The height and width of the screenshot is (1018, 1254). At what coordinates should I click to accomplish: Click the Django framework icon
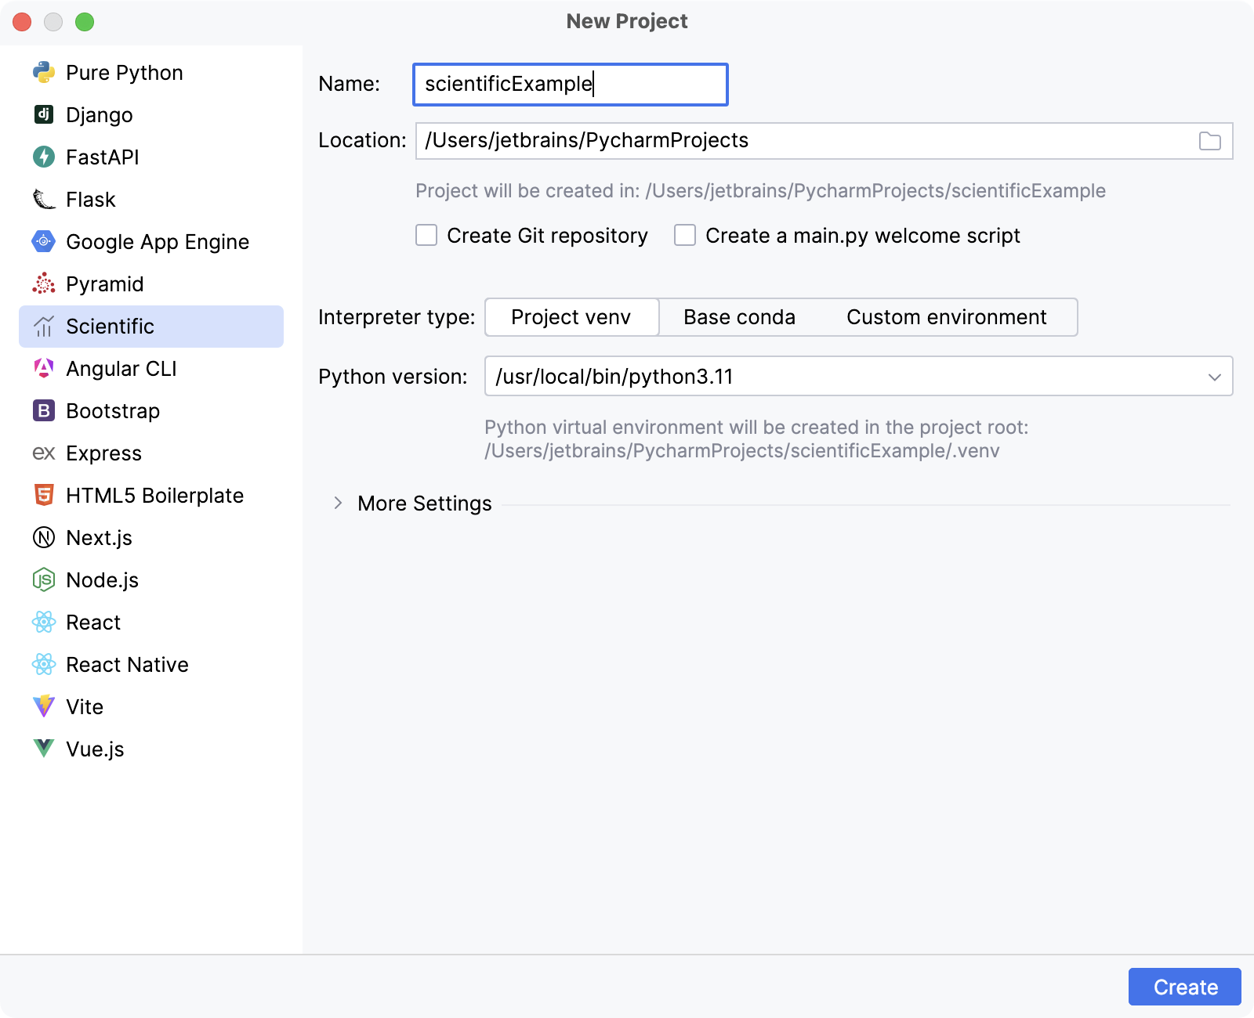(x=45, y=114)
